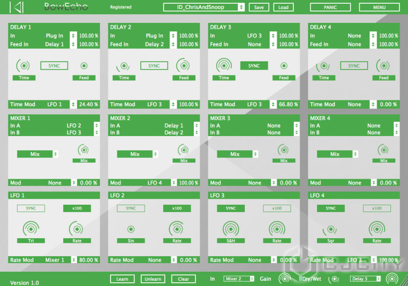408x286 pixels.
Task: Click the LFO 4 Rate knob
Action: tap(377, 229)
